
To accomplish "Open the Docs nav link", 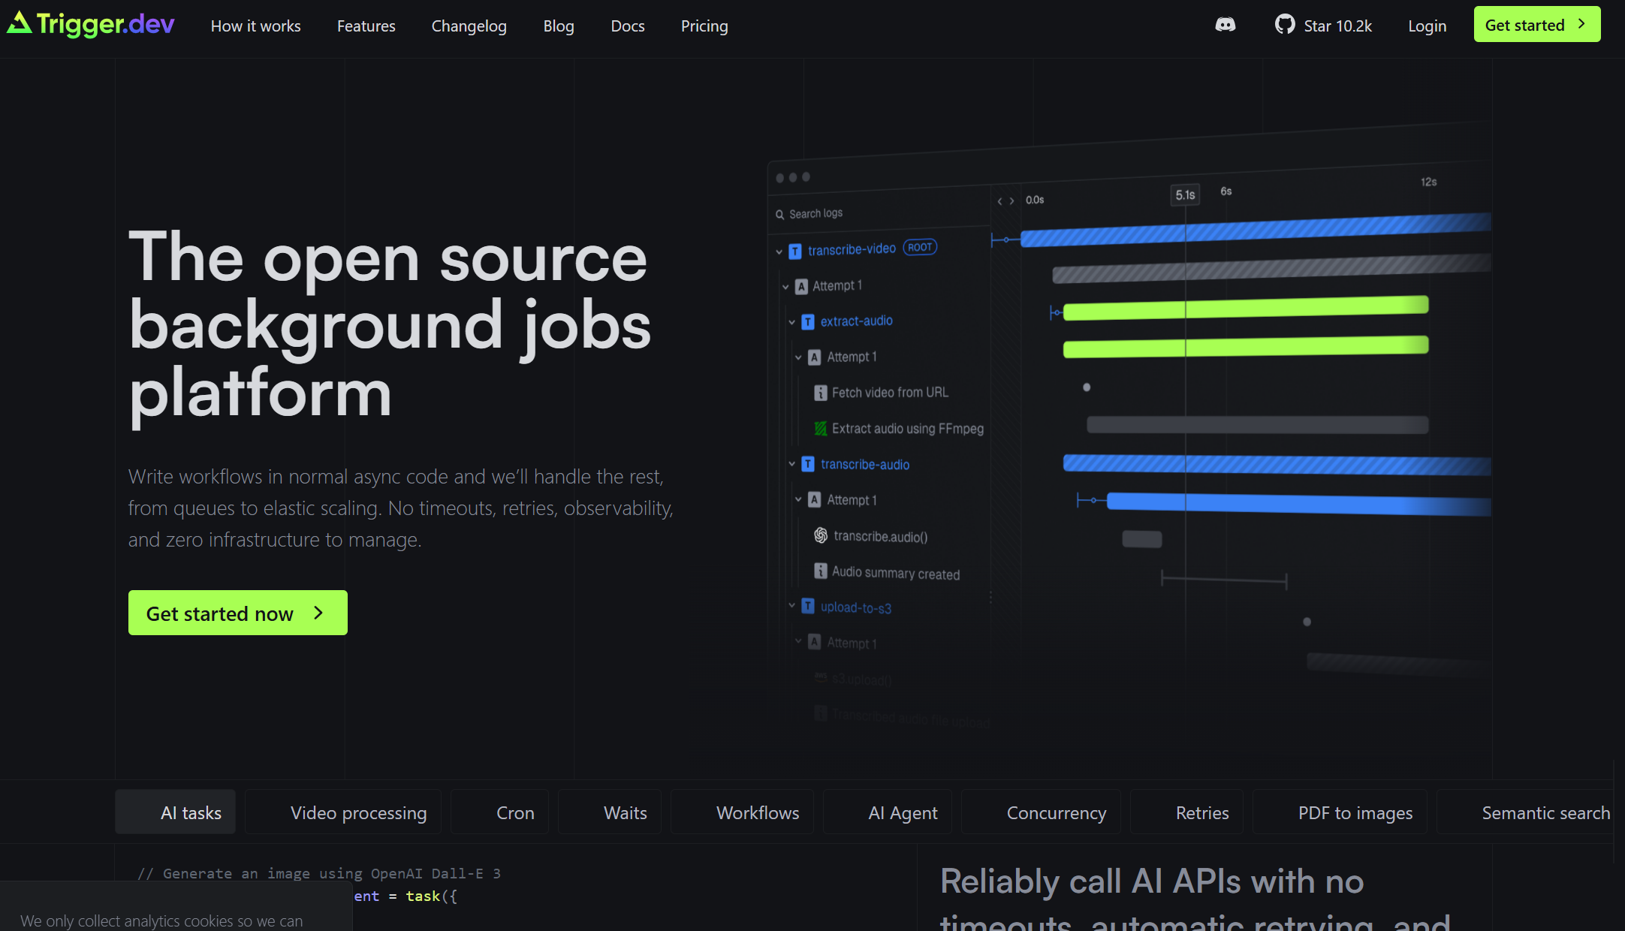I will pos(628,26).
